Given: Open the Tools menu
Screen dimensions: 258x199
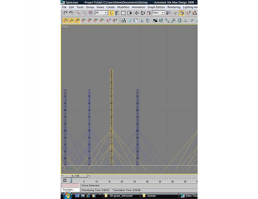Looking at the screenshot, I should [80, 7].
